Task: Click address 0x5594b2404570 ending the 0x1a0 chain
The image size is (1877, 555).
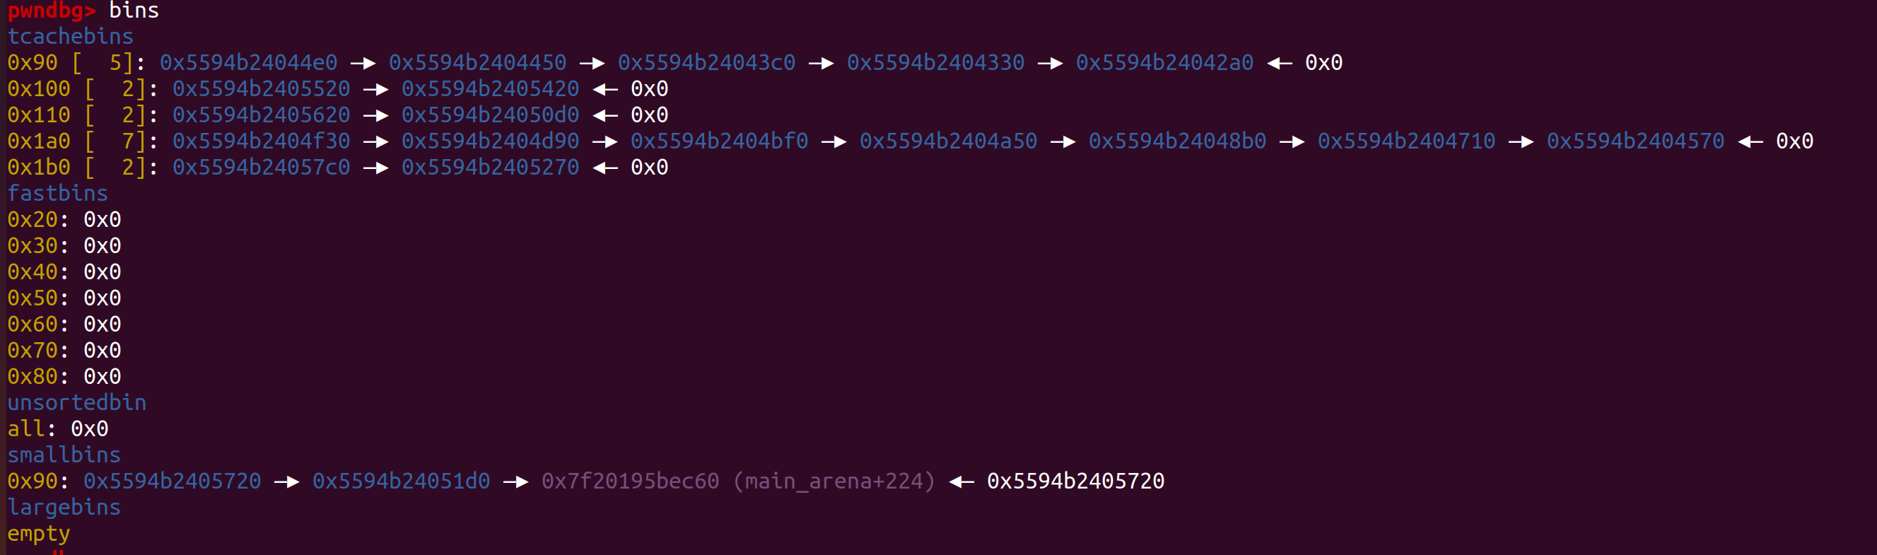Action: (x=1635, y=141)
